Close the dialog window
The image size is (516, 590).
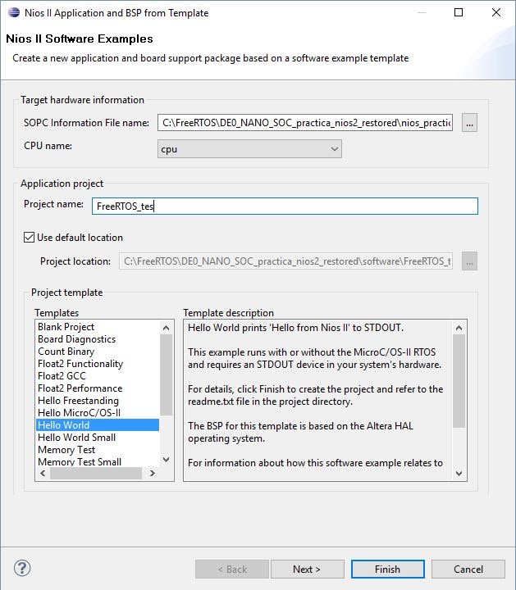[496, 12]
